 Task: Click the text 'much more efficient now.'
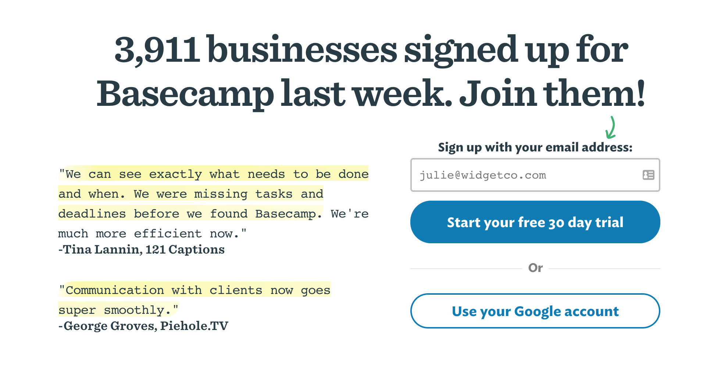point(152,234)
